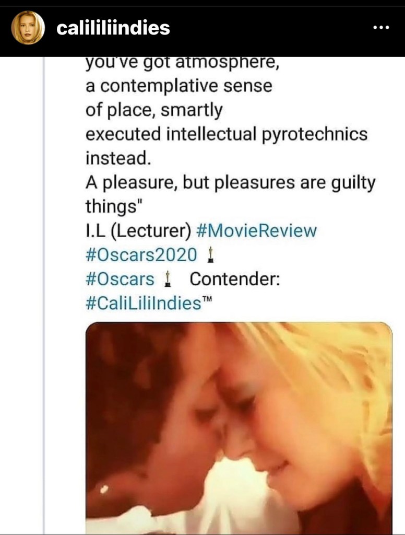Click the statuette emoji before Contender

pos(168,279)
